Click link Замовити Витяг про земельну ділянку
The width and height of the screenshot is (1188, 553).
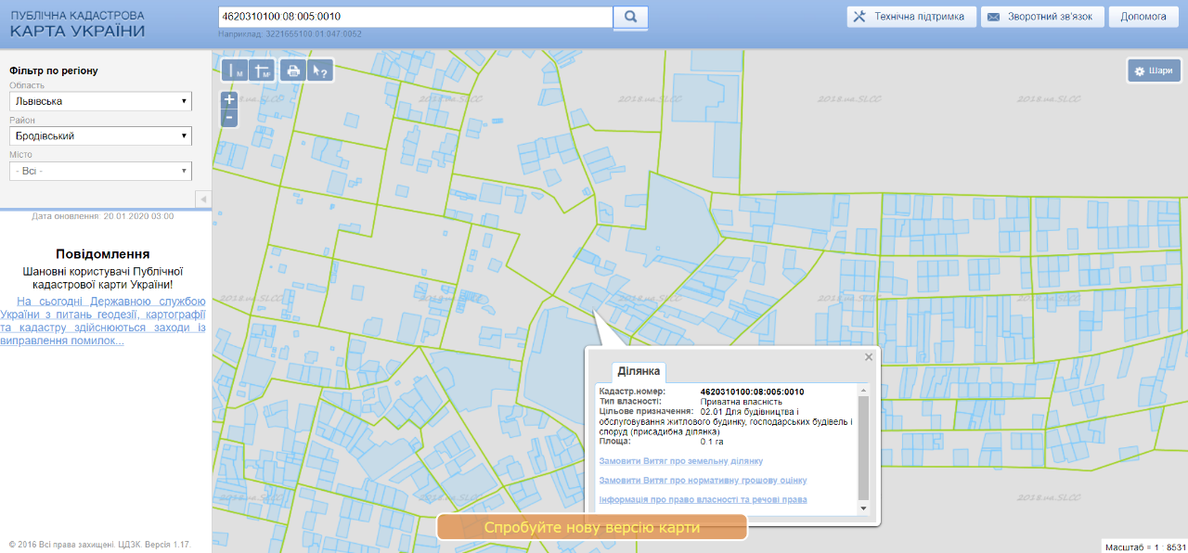[681, 461]
